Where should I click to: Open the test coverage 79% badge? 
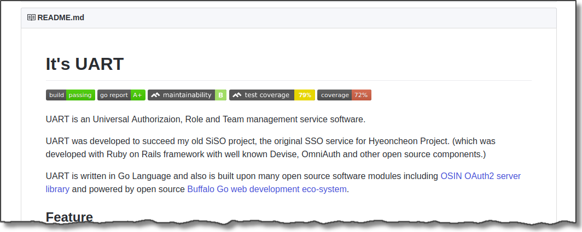272,95
